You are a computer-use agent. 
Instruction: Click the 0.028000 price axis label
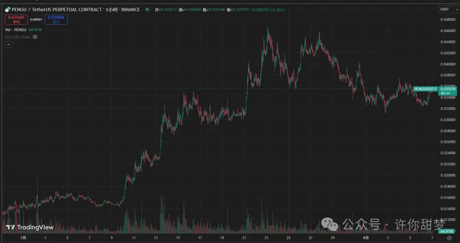(x=448, y=131)
